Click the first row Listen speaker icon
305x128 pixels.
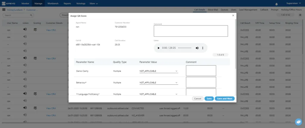(25, 30)
